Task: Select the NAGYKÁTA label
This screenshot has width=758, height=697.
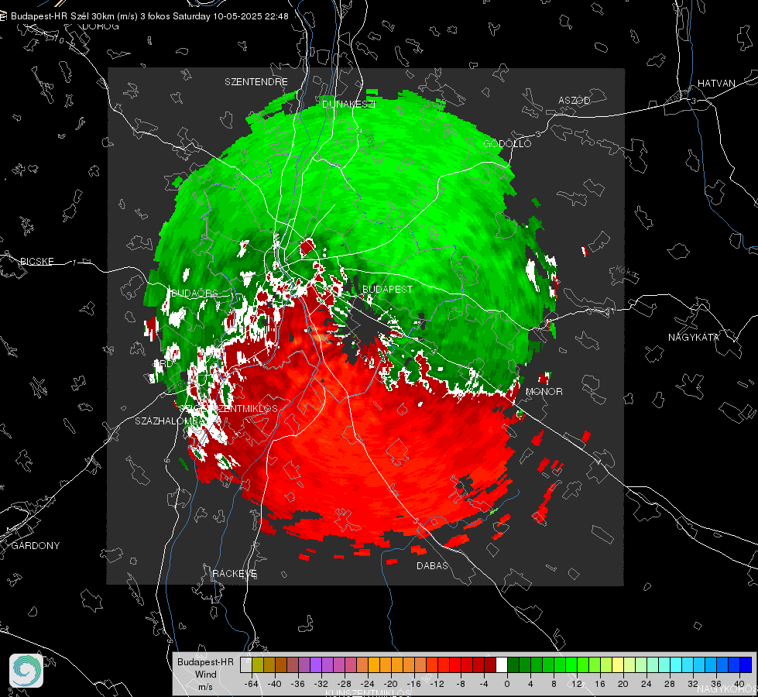Action: pyautogui.click(x=694, y=337)
